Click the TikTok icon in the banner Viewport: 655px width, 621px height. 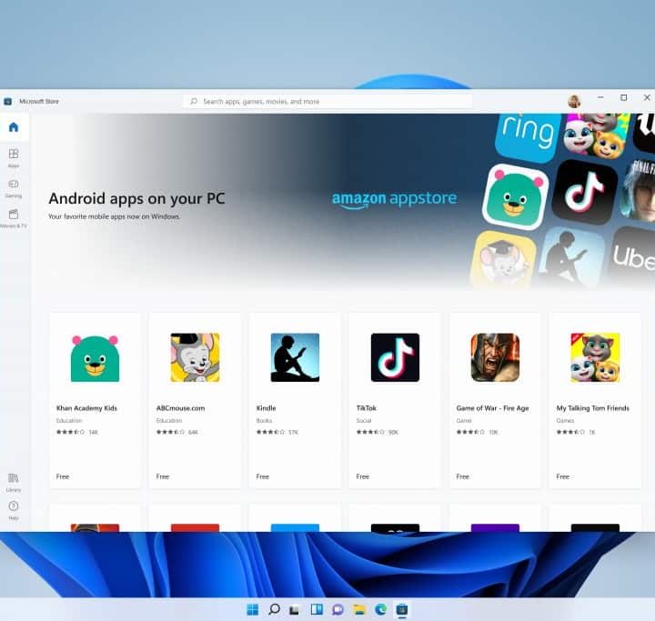click(584, 192)
